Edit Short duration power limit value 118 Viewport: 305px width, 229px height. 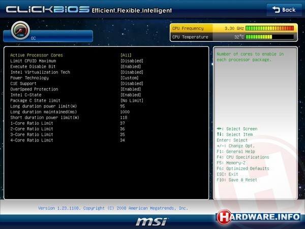click(125, 118)
